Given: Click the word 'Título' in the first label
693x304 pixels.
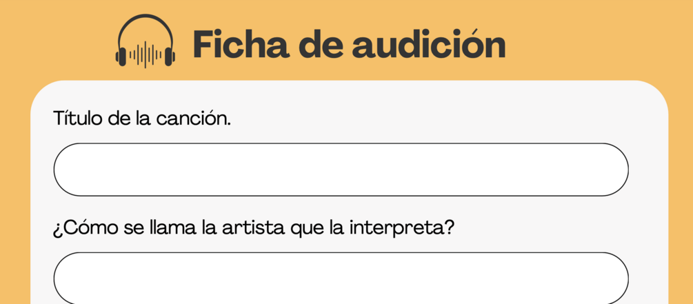Looking at the screenshot, I should [x=78, y=119].
